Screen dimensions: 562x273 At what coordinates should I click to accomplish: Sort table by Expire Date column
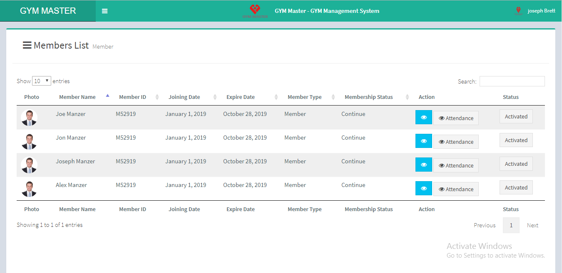241,97
